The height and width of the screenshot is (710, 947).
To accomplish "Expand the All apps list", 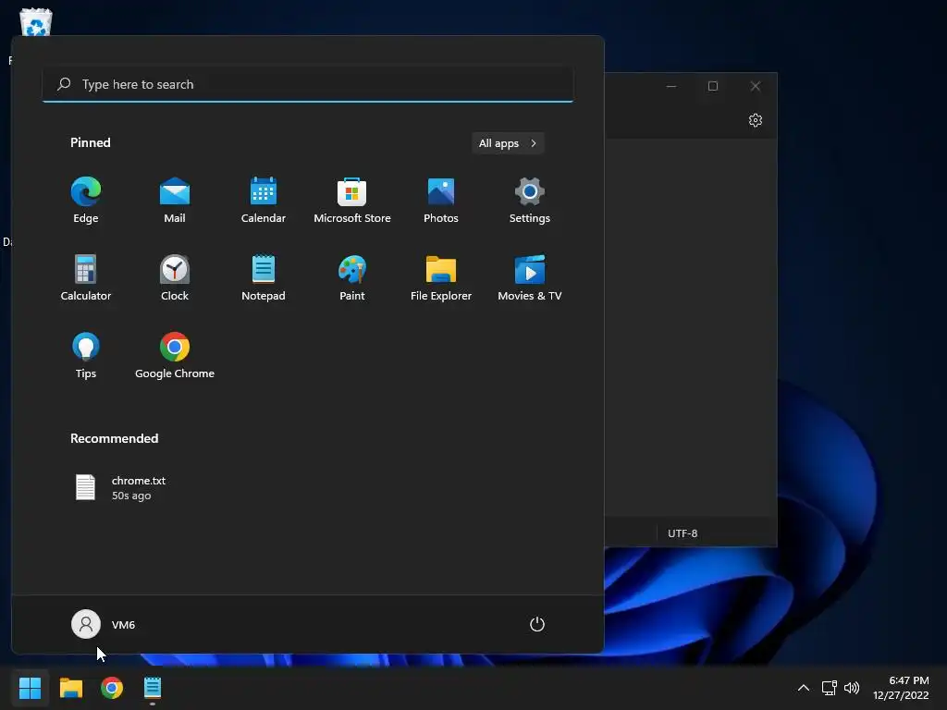I will (x=508, y=143).
